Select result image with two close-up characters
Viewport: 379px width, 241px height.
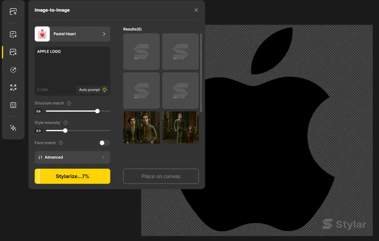[141, 127]
